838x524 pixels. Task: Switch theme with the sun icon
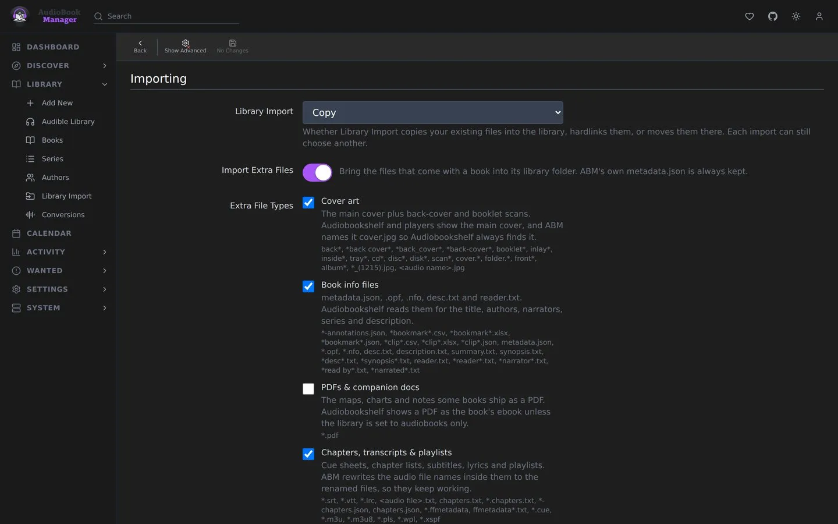coord(796,16)
